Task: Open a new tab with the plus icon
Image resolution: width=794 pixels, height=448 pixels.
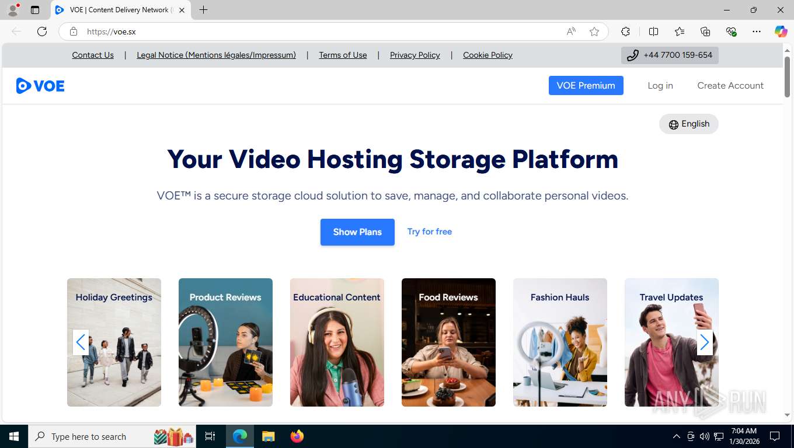Action: [203, 10]
